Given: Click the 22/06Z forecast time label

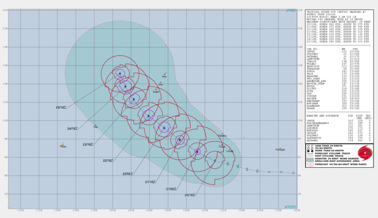Looking at the screenshot, I should click(128, 174).
